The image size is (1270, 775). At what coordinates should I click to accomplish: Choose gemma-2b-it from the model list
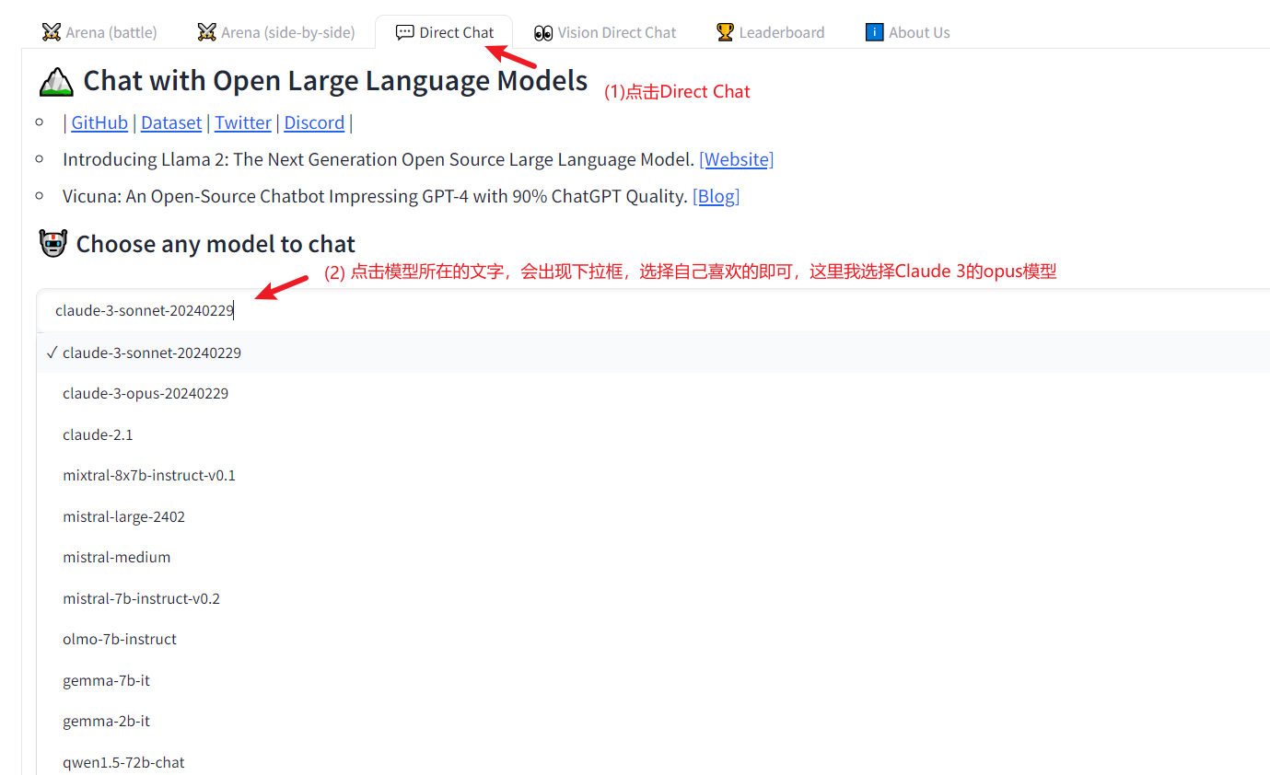coord(653,721)
